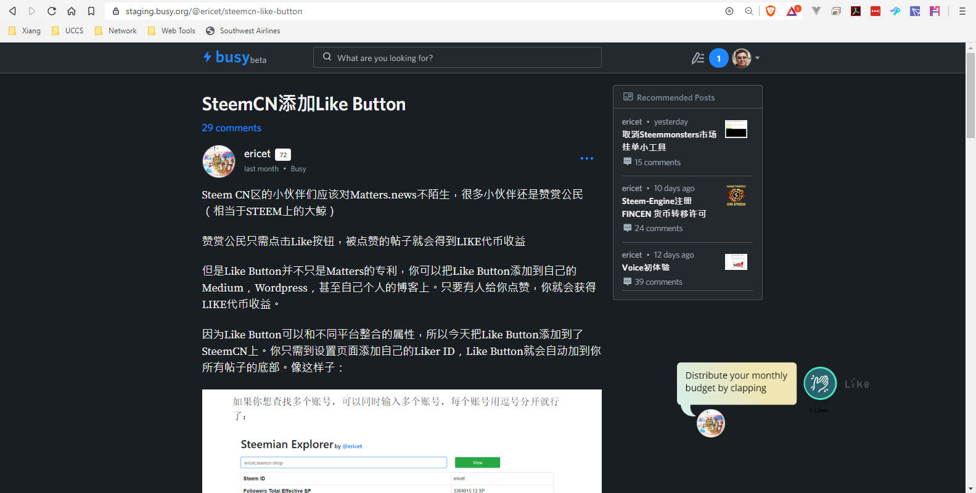Open the Steem-Engine注册 FINCEN post
This screenshot has height=493, width=976.
pos(664,207)
